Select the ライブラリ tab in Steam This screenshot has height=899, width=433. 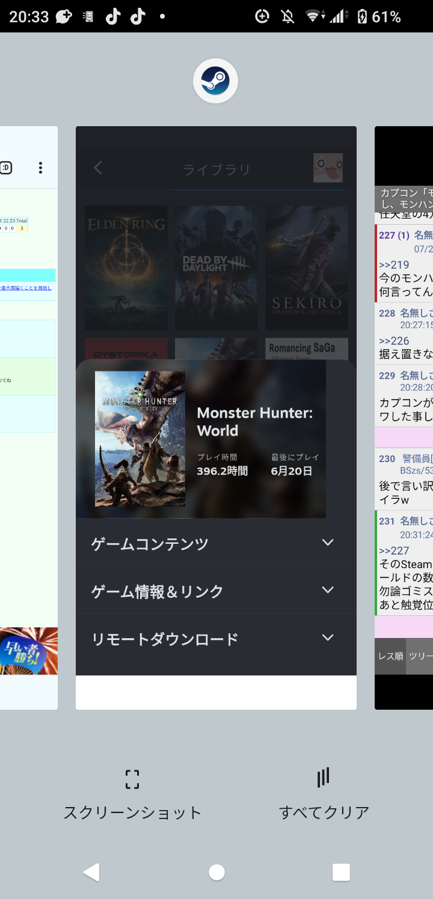pyautogui.click(x=216, y=170)
